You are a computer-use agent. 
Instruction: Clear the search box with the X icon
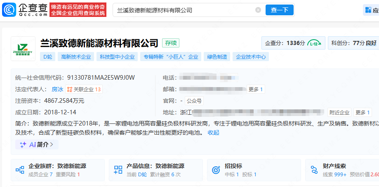point(258,10)
